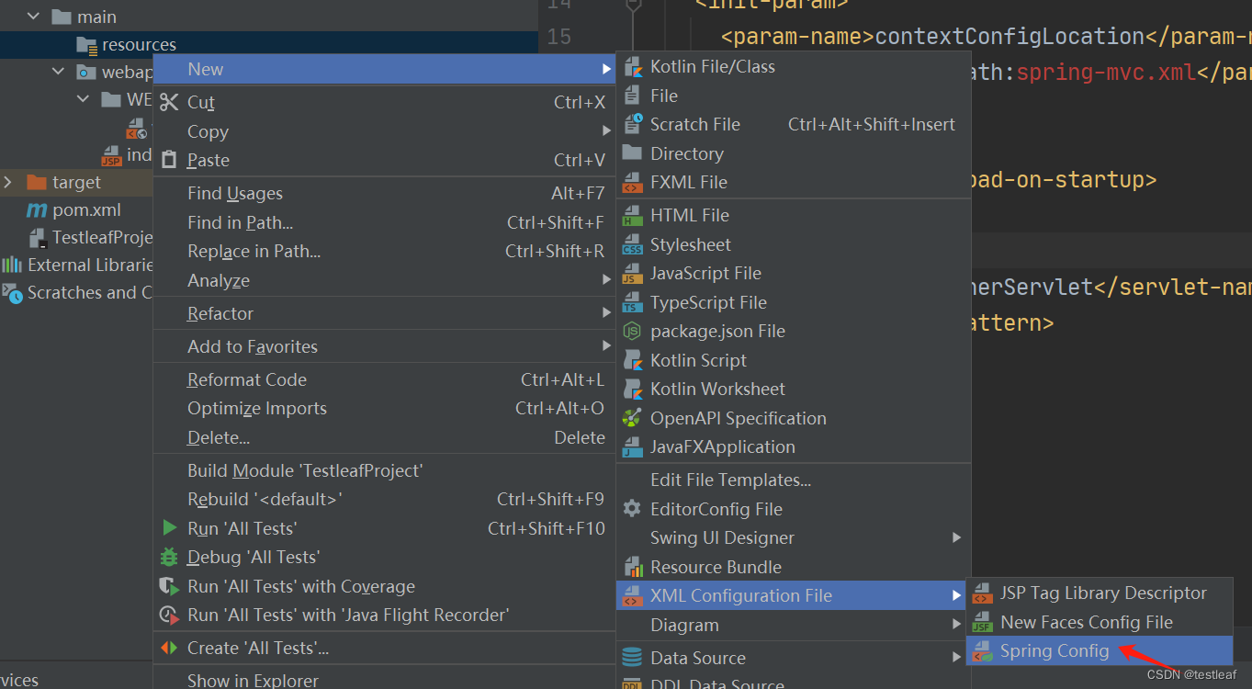Open the Analyze submenu arrow
The image size is (1252, 689).
[x=606, y=279]
